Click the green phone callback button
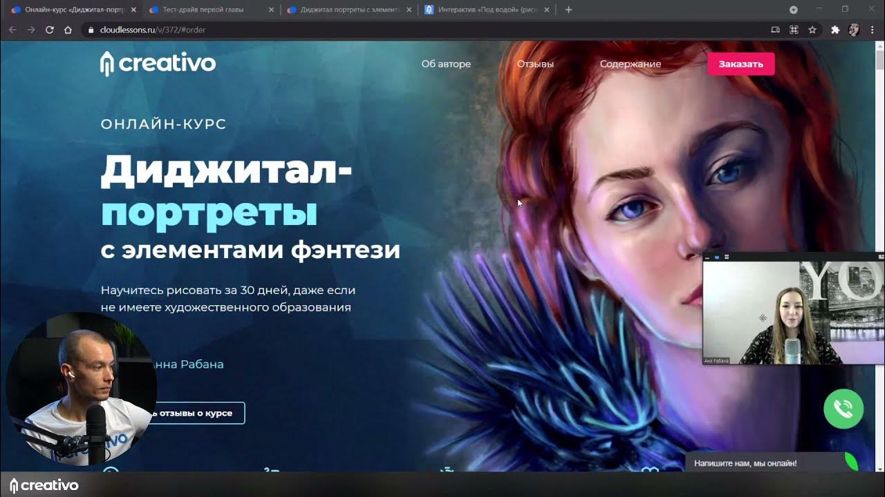 844,409
